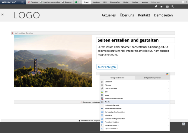
Task: Open the Einfügbare Komponenten tab
Action: [152, 78]
